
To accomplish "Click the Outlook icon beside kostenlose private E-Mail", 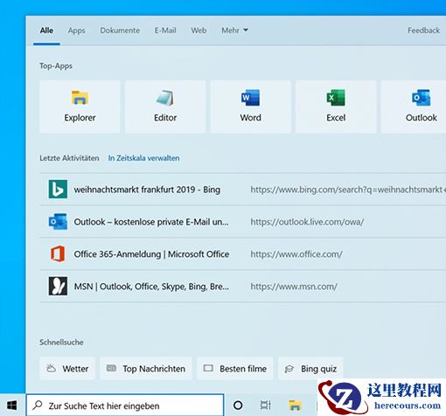I will 58,221.
